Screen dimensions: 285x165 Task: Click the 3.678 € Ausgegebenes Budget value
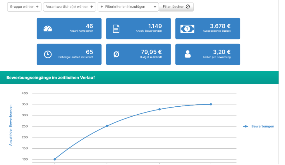[x=220, y=26]
